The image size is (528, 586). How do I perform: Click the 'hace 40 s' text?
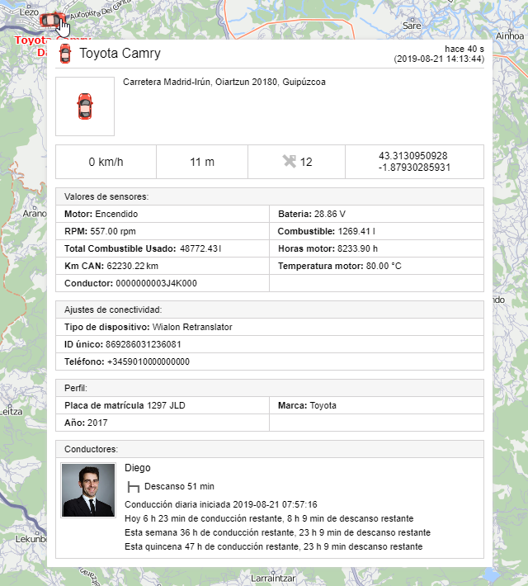[x=464, y=49]
